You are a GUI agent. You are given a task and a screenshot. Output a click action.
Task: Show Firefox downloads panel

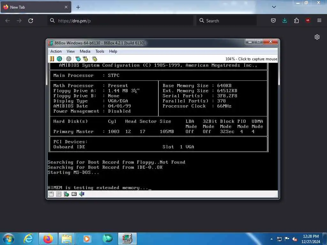[x=285, y=20]
